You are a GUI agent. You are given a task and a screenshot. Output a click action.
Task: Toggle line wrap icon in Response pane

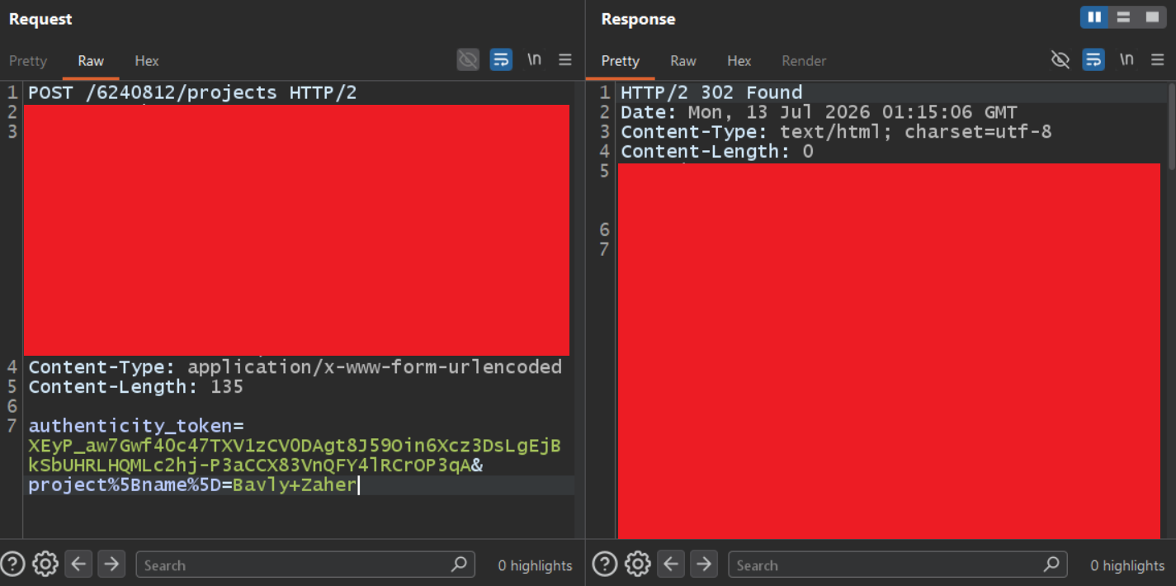(1093, 59)
